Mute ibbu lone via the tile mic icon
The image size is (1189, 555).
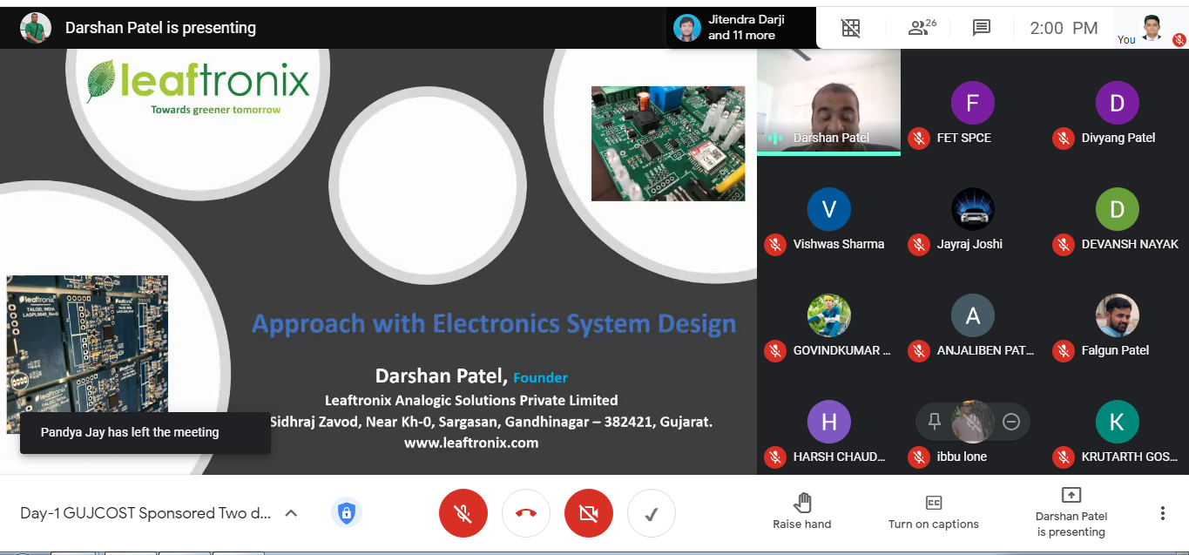(x=973, y=422)
